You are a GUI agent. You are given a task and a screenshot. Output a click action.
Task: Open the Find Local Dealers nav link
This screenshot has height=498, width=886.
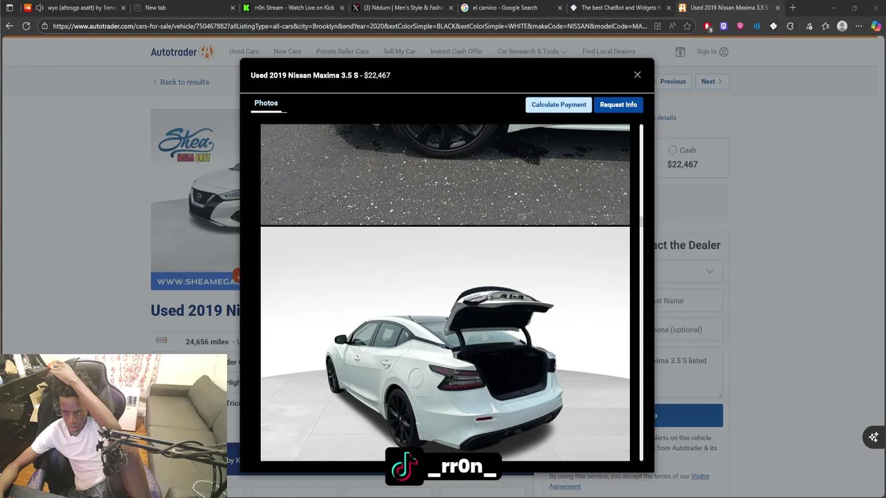tap(608, 51)
